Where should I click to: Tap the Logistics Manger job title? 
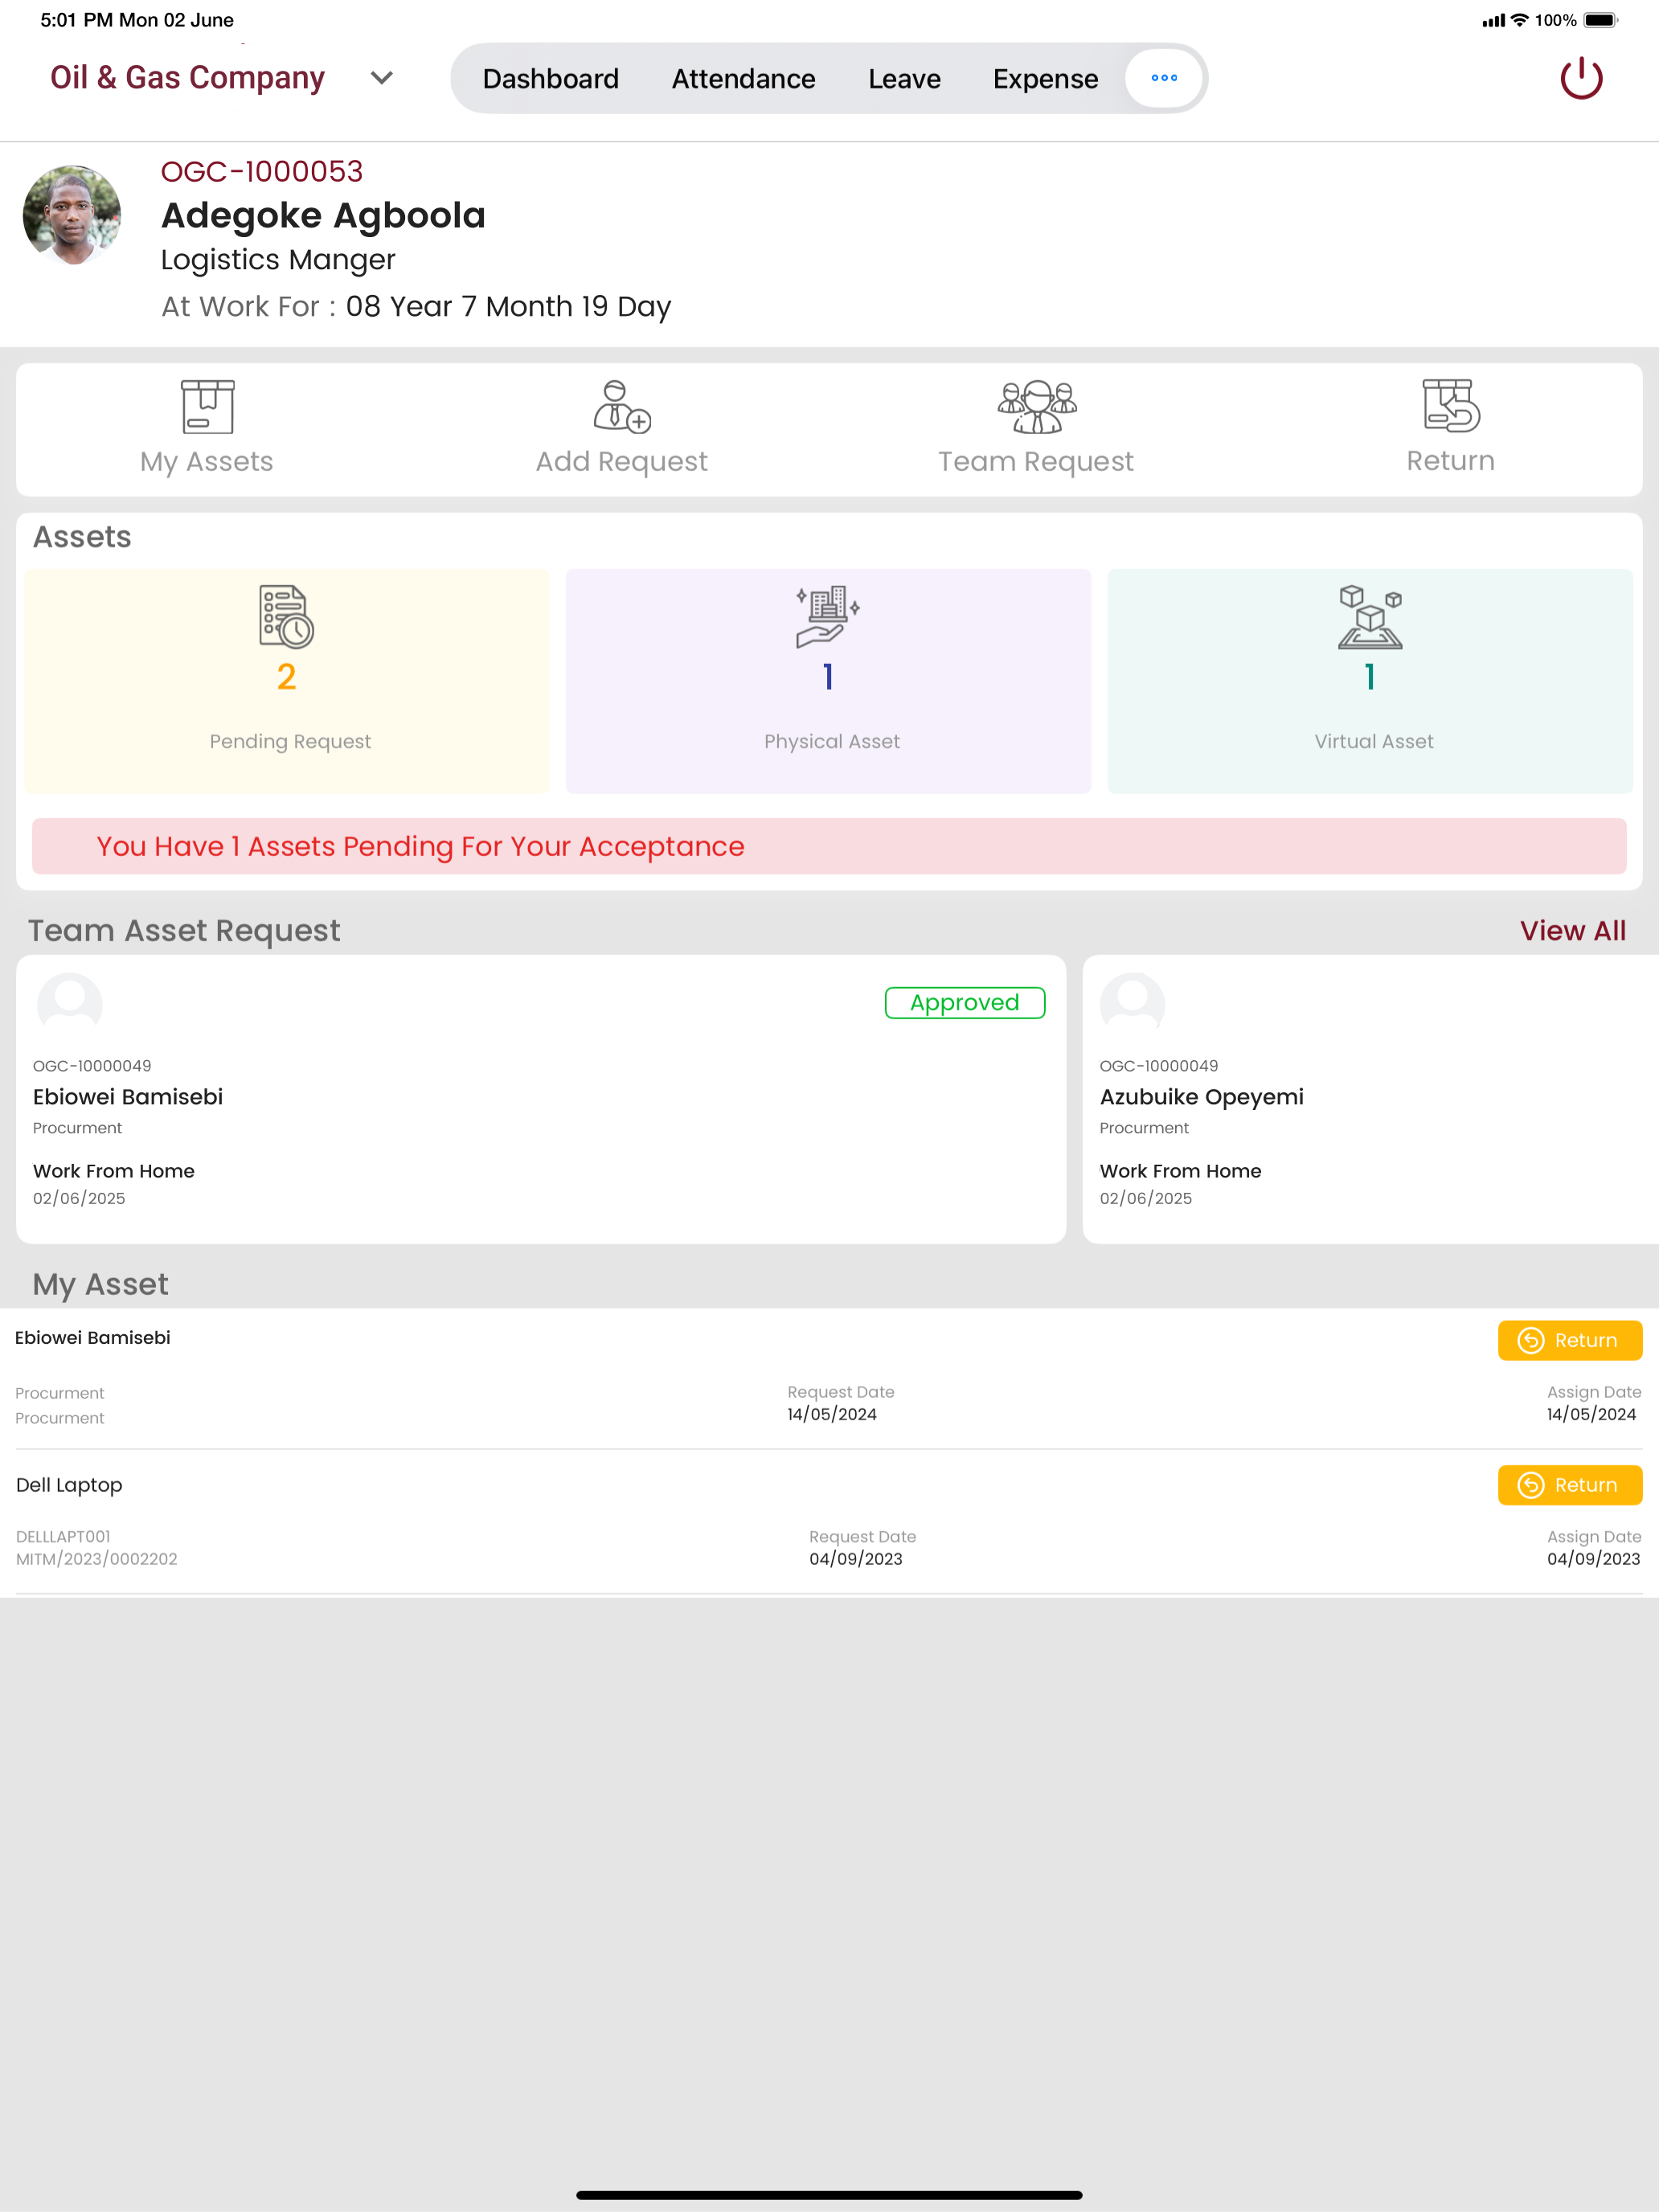click(x=278, y=260)
